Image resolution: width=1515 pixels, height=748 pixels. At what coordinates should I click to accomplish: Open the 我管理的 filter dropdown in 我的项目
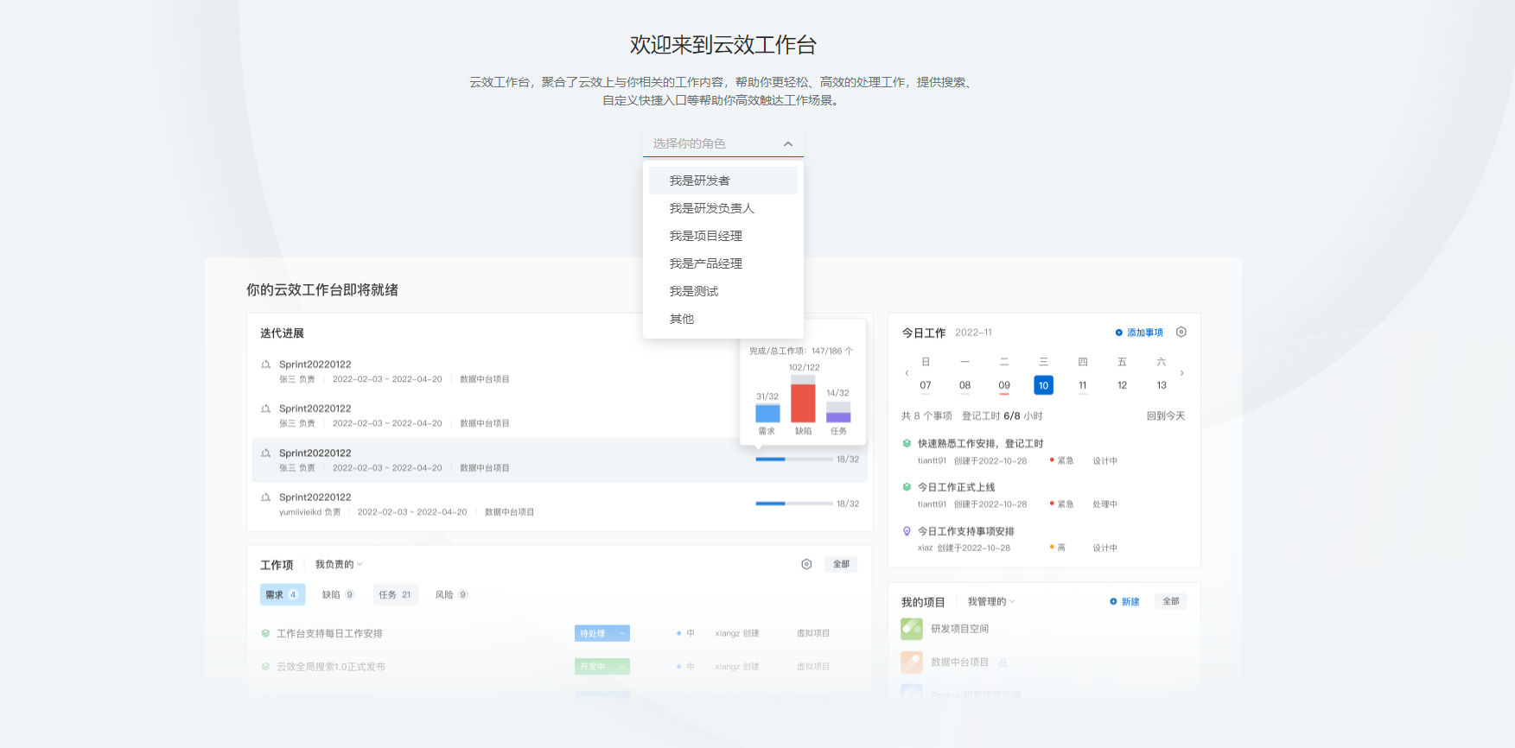click(x=991, y=601)
